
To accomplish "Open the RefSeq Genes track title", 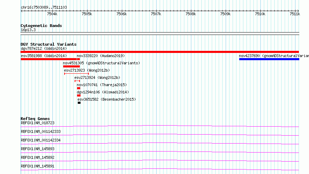I will click(x=35, y=119).
